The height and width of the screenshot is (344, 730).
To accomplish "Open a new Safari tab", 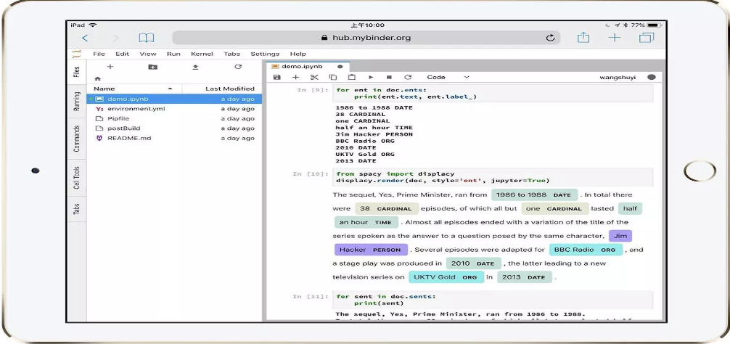I will 615,38.
